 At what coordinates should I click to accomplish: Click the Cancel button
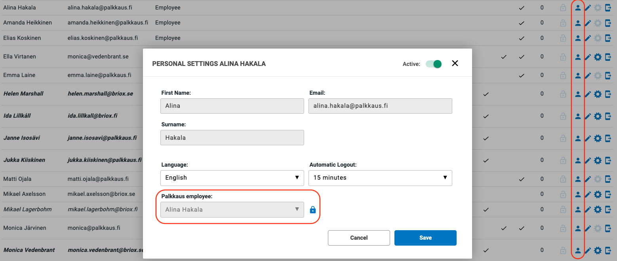point(359,238)
